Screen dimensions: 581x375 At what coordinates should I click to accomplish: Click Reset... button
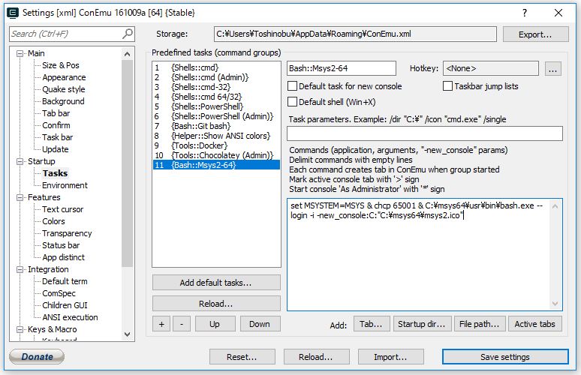(242, 357)
